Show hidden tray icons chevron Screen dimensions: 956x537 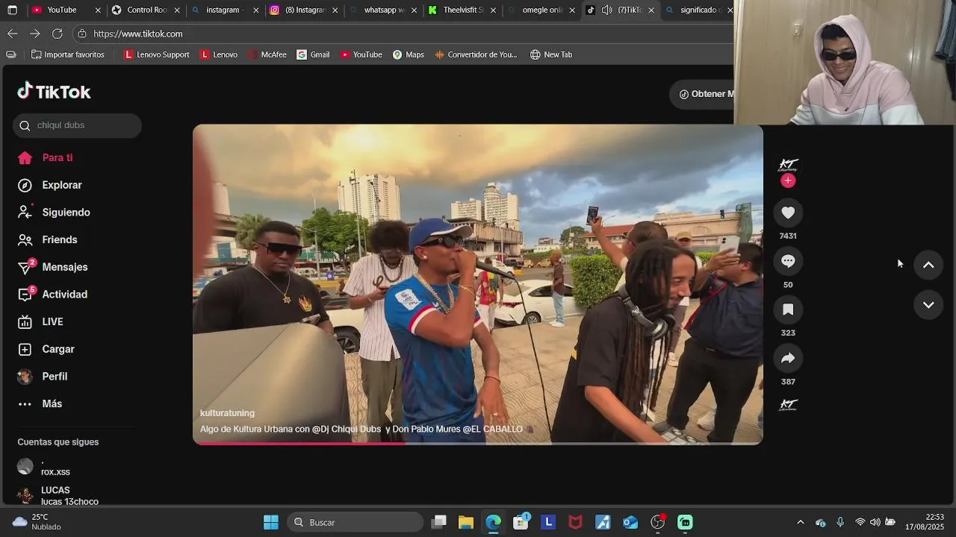click(x=801, y=522)
